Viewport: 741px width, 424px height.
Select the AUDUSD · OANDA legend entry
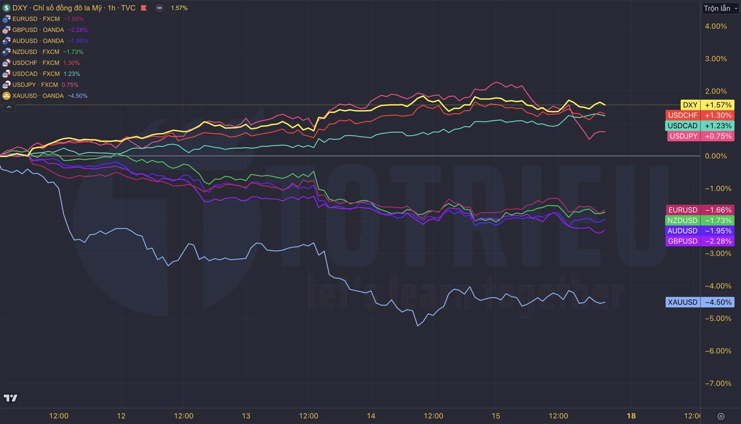(x=38, y=41)
